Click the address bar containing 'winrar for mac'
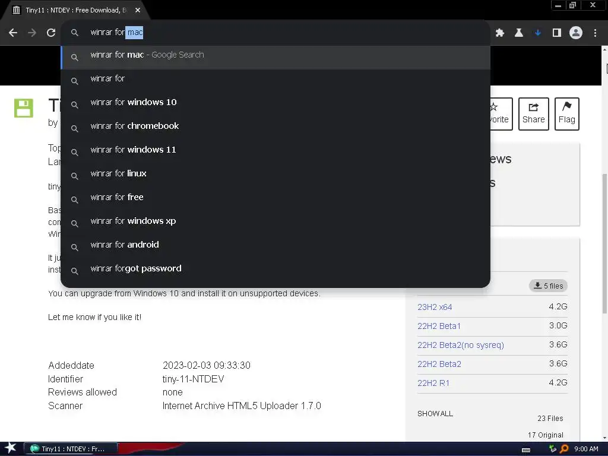 (275, 32)
